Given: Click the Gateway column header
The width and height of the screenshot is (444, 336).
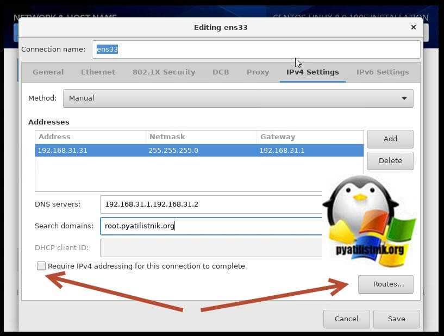Looking at the screenshot, I should [310, 137].
